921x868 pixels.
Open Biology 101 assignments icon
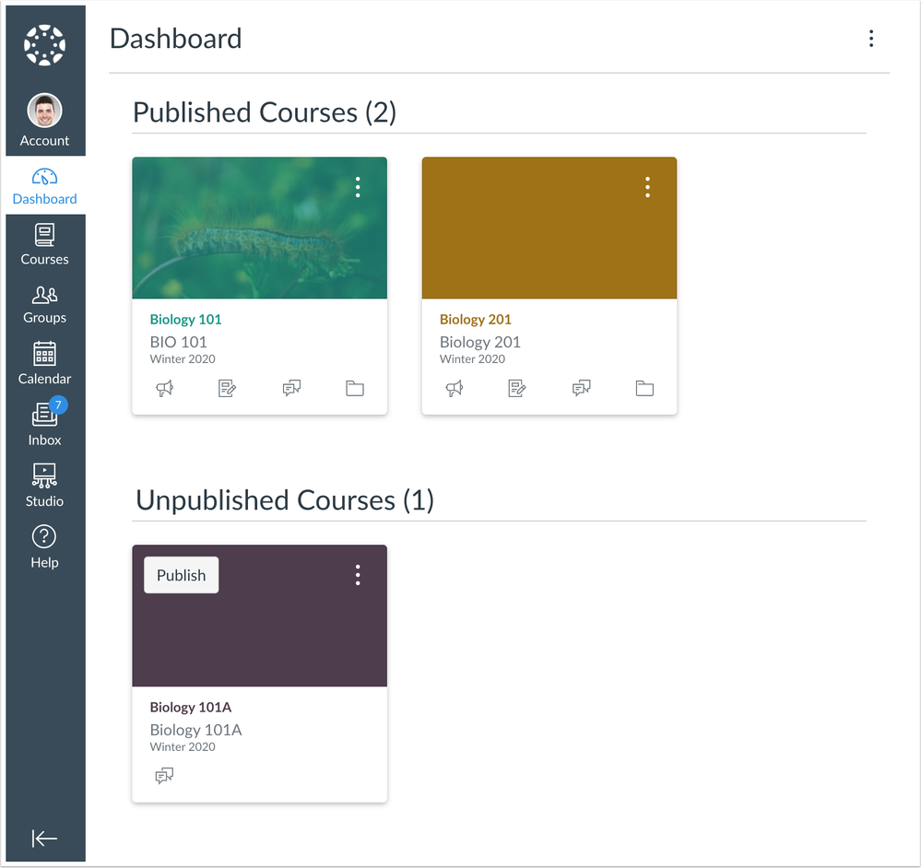click(x=228, y=388)
